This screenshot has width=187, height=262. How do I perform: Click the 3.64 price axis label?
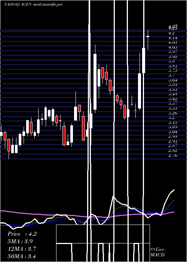173,80
